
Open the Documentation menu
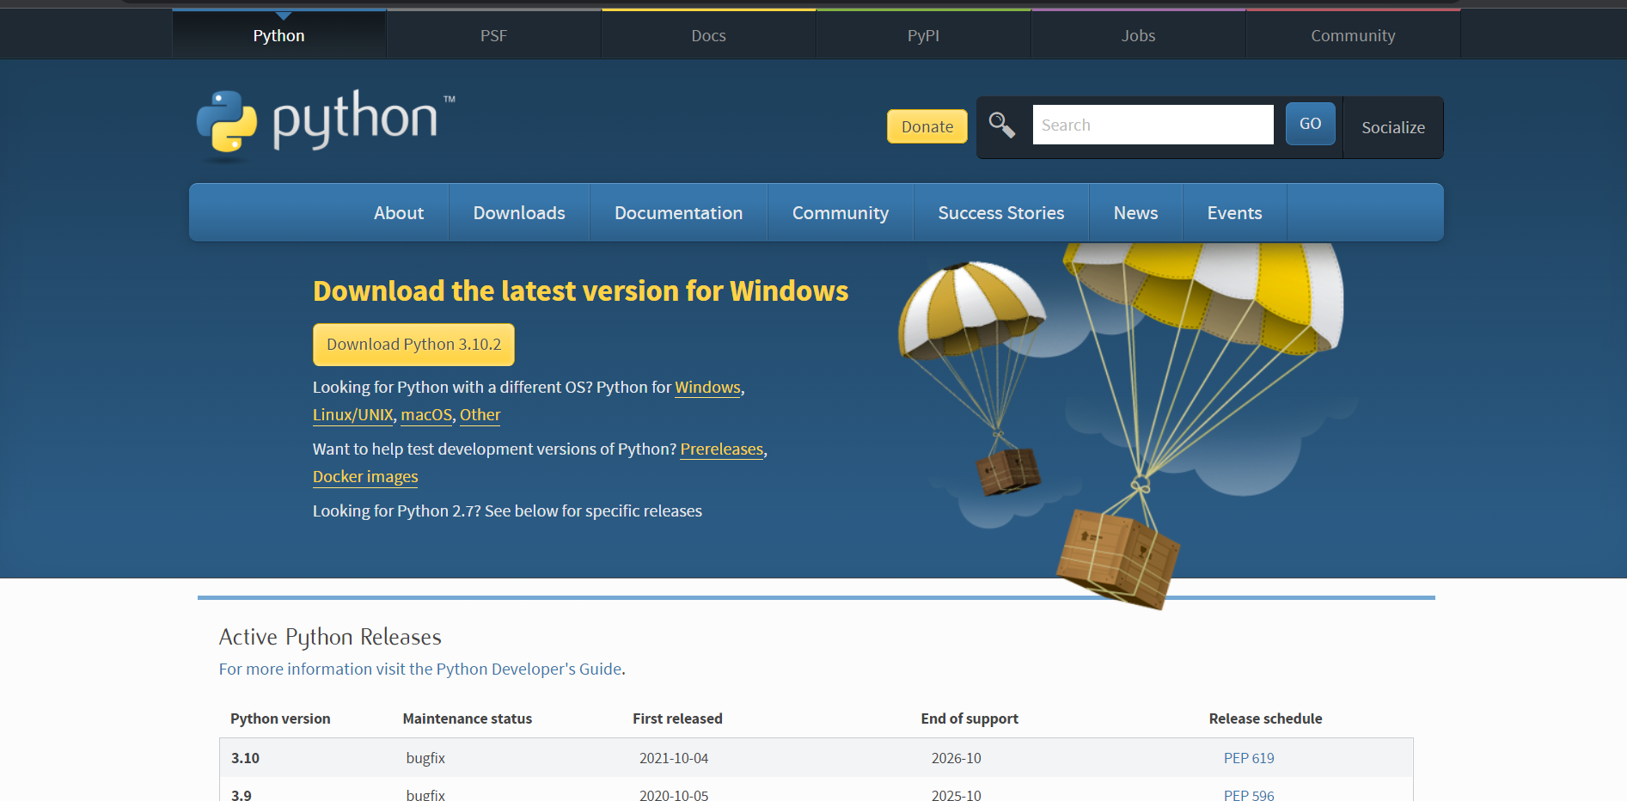(678, 212)
